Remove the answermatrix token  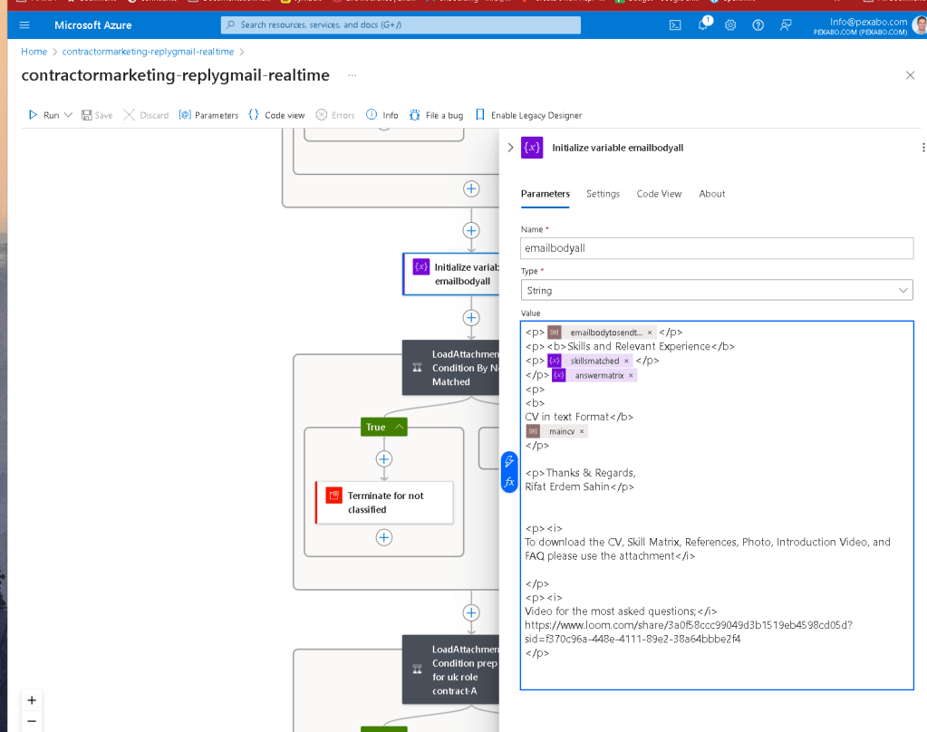(x=631, y=375)
